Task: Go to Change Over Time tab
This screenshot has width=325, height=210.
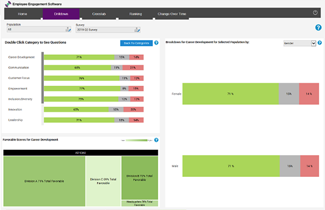Action: tap(172, 14)
